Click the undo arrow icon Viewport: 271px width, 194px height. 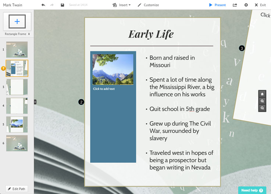(x=43, y=5)
